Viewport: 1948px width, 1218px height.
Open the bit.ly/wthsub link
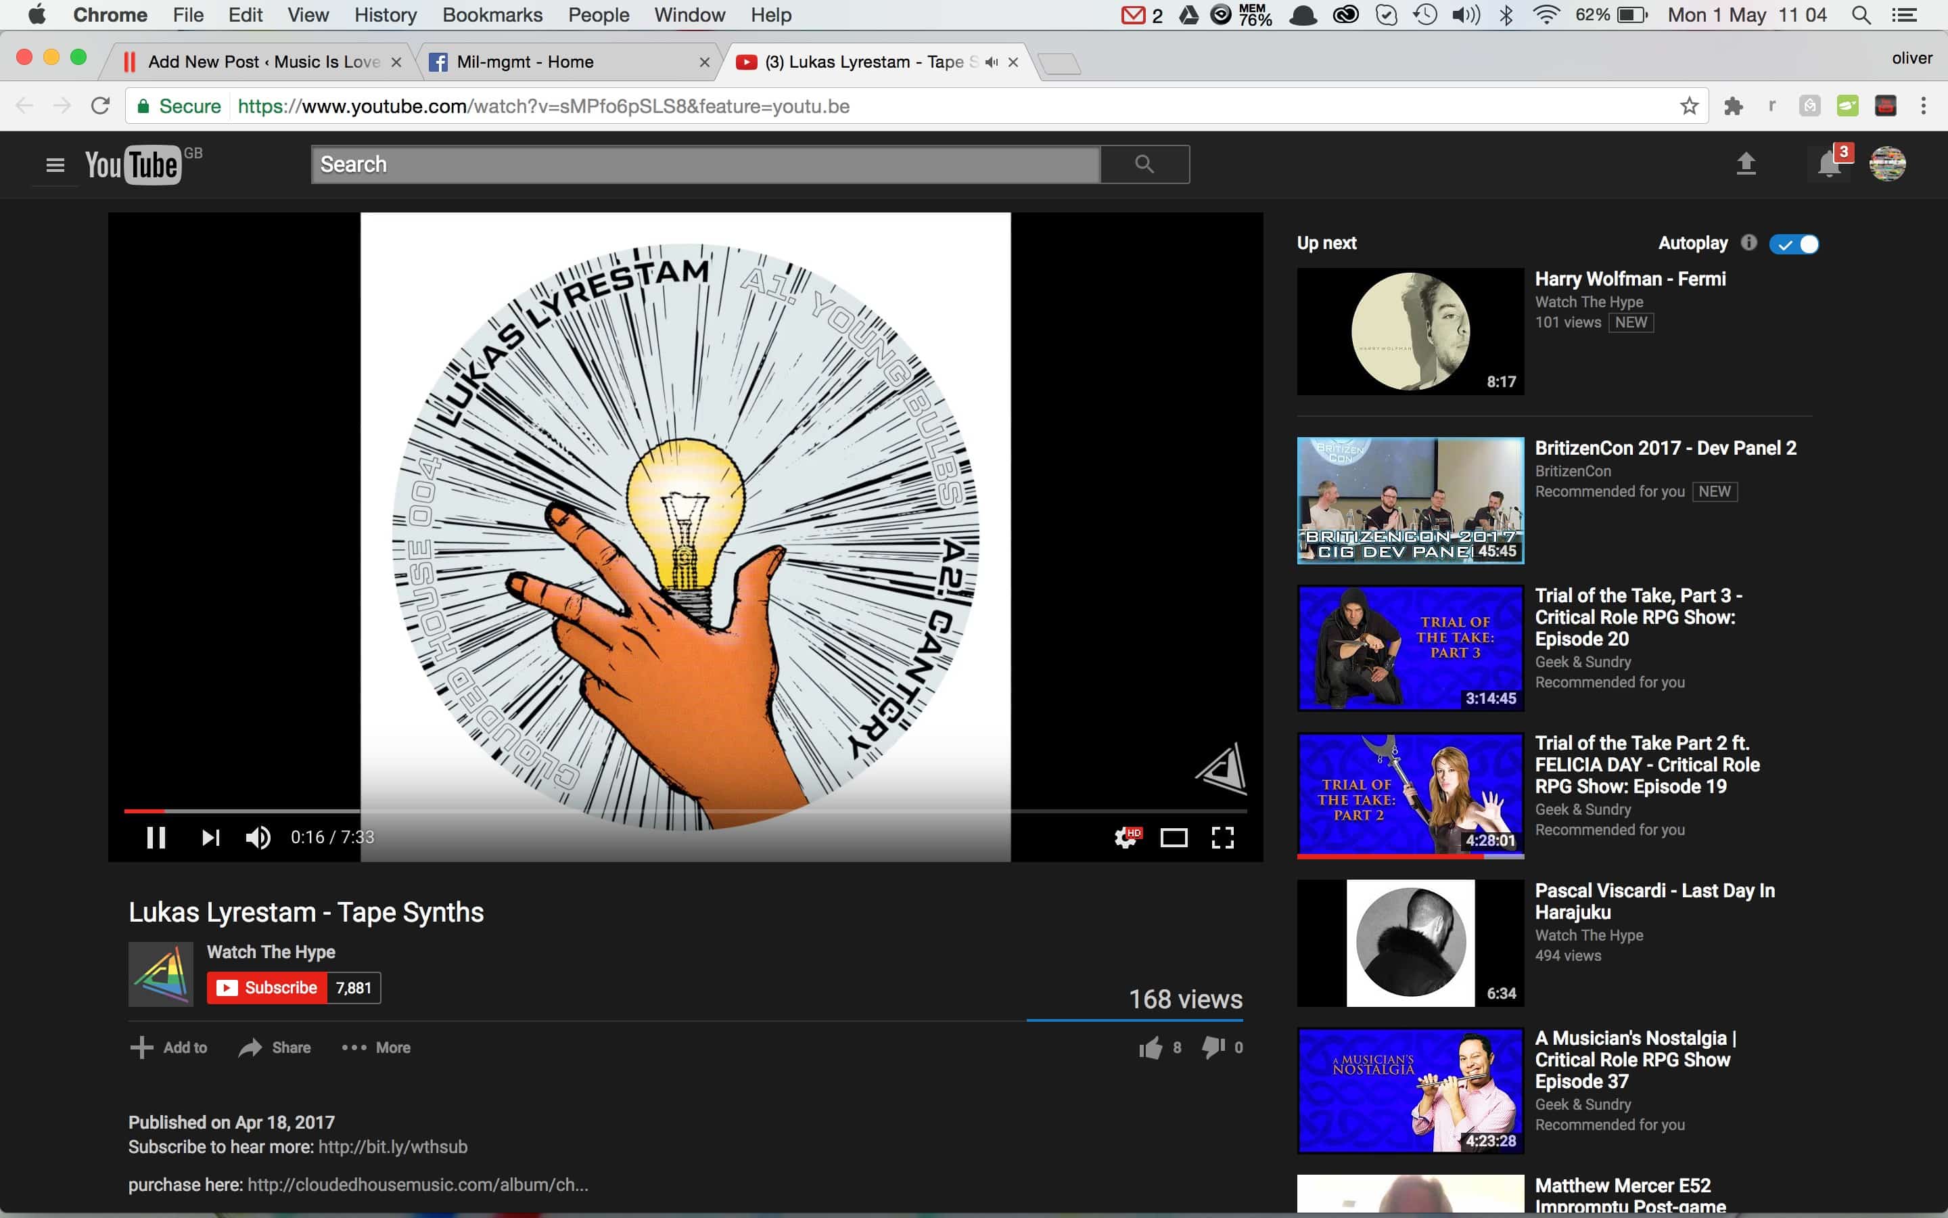393,1146
